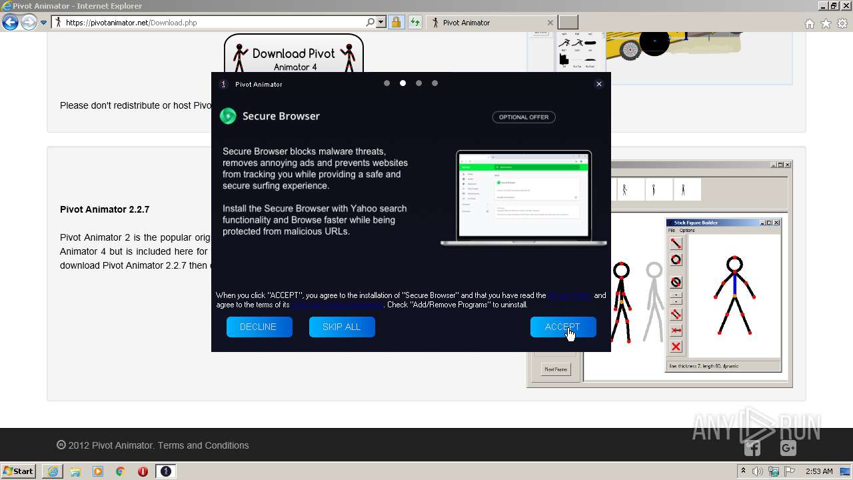The width and height of the screenshot is (853, 480).
Task: Open the Google+ footer icon
Action: click(788, 448)
